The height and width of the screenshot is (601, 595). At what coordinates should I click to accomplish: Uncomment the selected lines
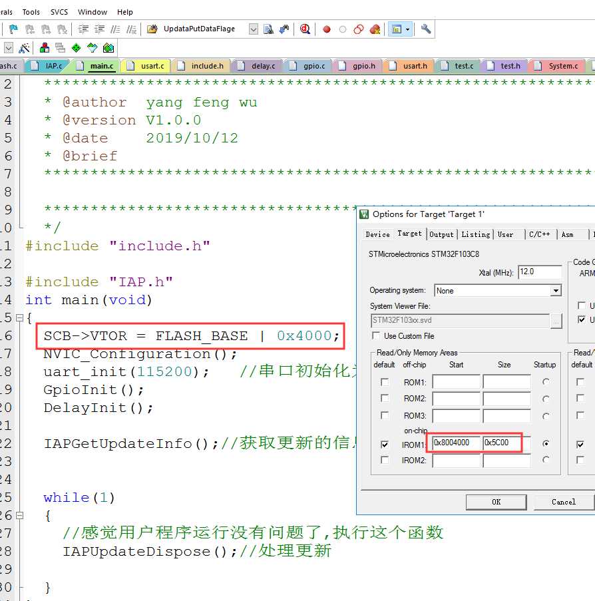click(131, 29)
